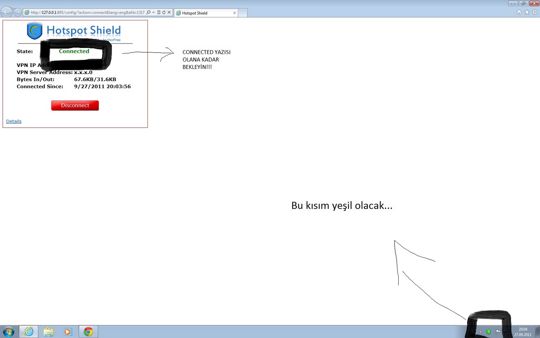The width and height of the screenshot is (540, 338).
Task: Open the taskbar clock showing 20:04
Action: click(523, 332)
